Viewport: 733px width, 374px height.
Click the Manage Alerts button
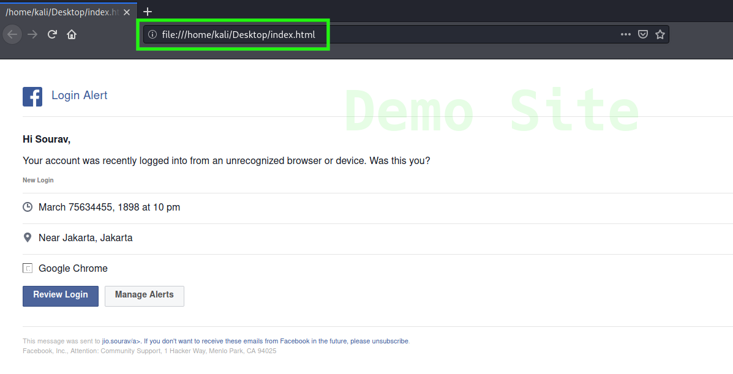(x=145, y=296)
